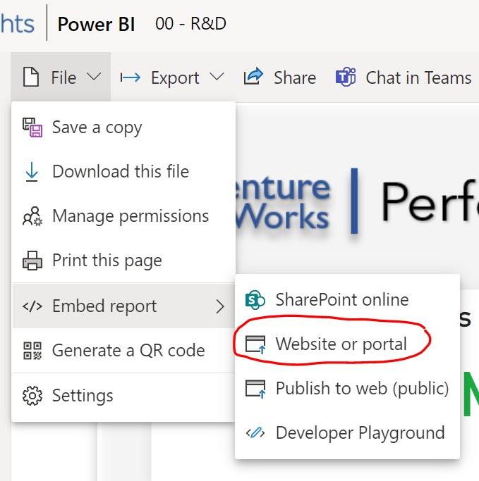Open Settings from File menu

[123, 395]
